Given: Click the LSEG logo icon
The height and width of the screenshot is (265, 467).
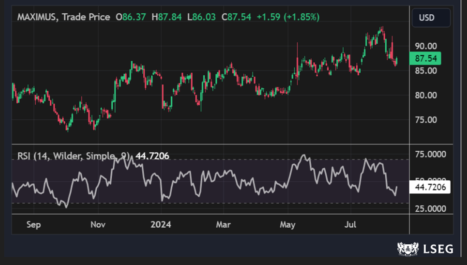Looking at the screenshot, I should coord(408,249).
